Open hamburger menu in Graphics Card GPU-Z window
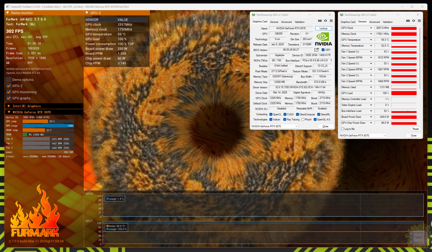 point(331,21)
